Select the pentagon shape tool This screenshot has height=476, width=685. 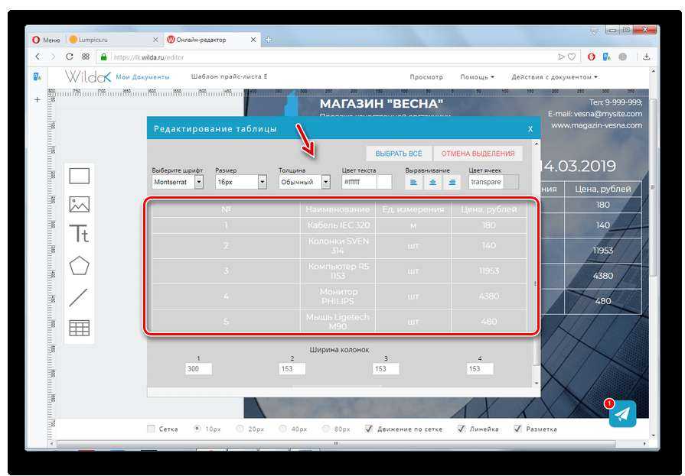[80, 266]
